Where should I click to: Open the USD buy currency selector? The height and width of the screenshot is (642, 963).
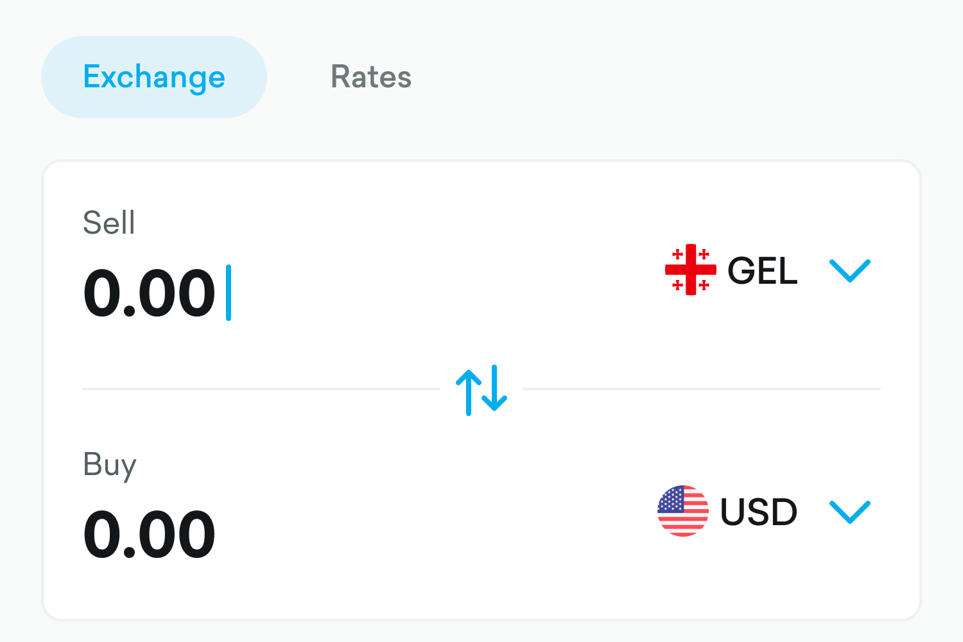click(758, 512)
